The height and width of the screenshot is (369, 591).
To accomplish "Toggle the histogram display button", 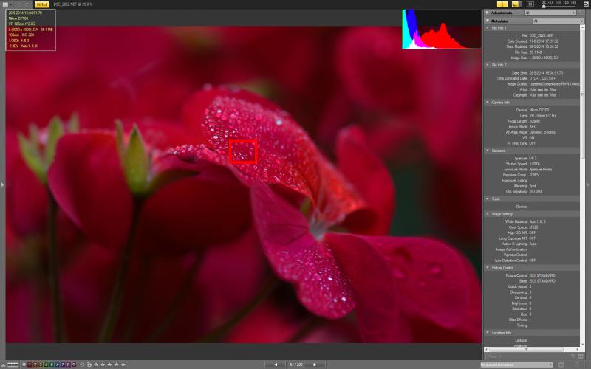I will [x=515, y=4].
